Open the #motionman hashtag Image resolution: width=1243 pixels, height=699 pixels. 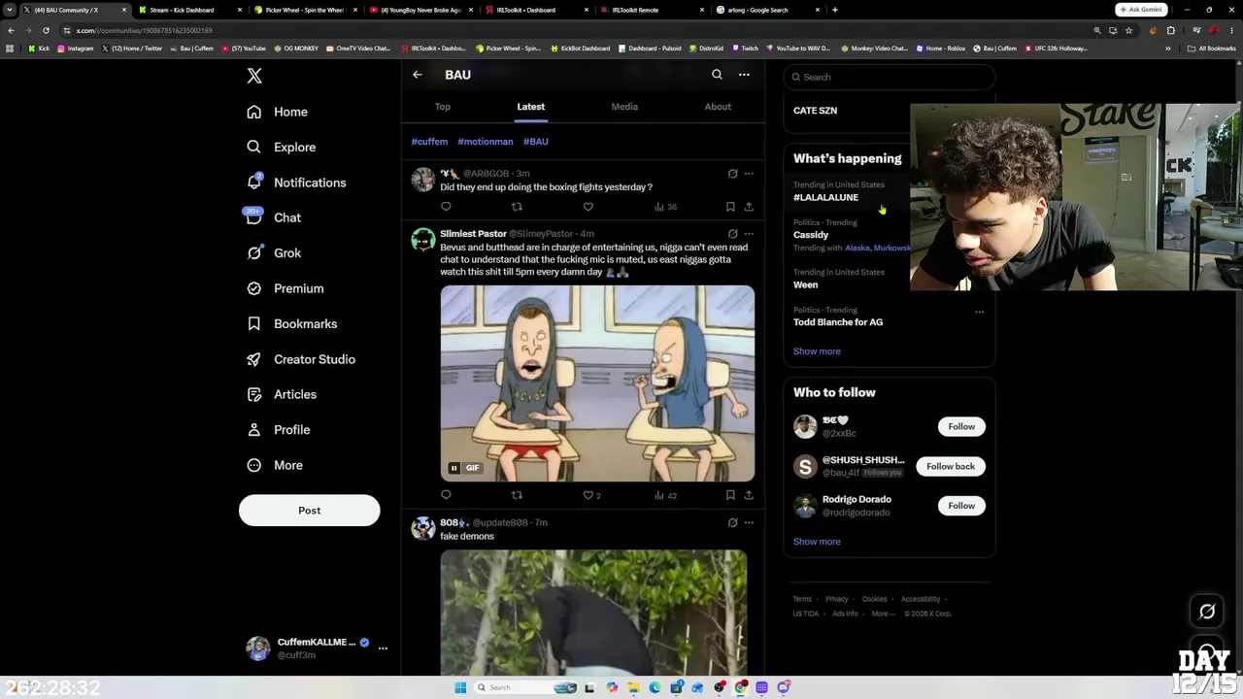tap(486, 142)
